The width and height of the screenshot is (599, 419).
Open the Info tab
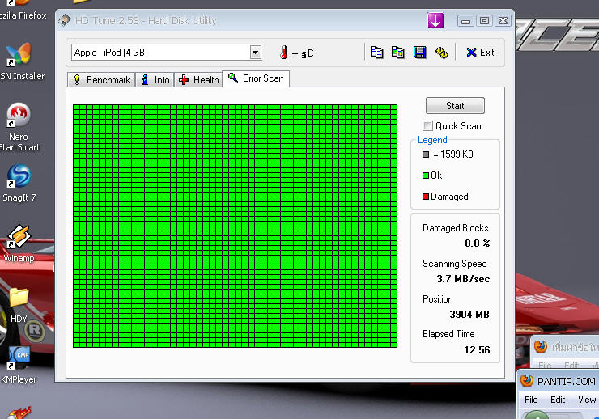pyautogui.click(x=155, y=80)
